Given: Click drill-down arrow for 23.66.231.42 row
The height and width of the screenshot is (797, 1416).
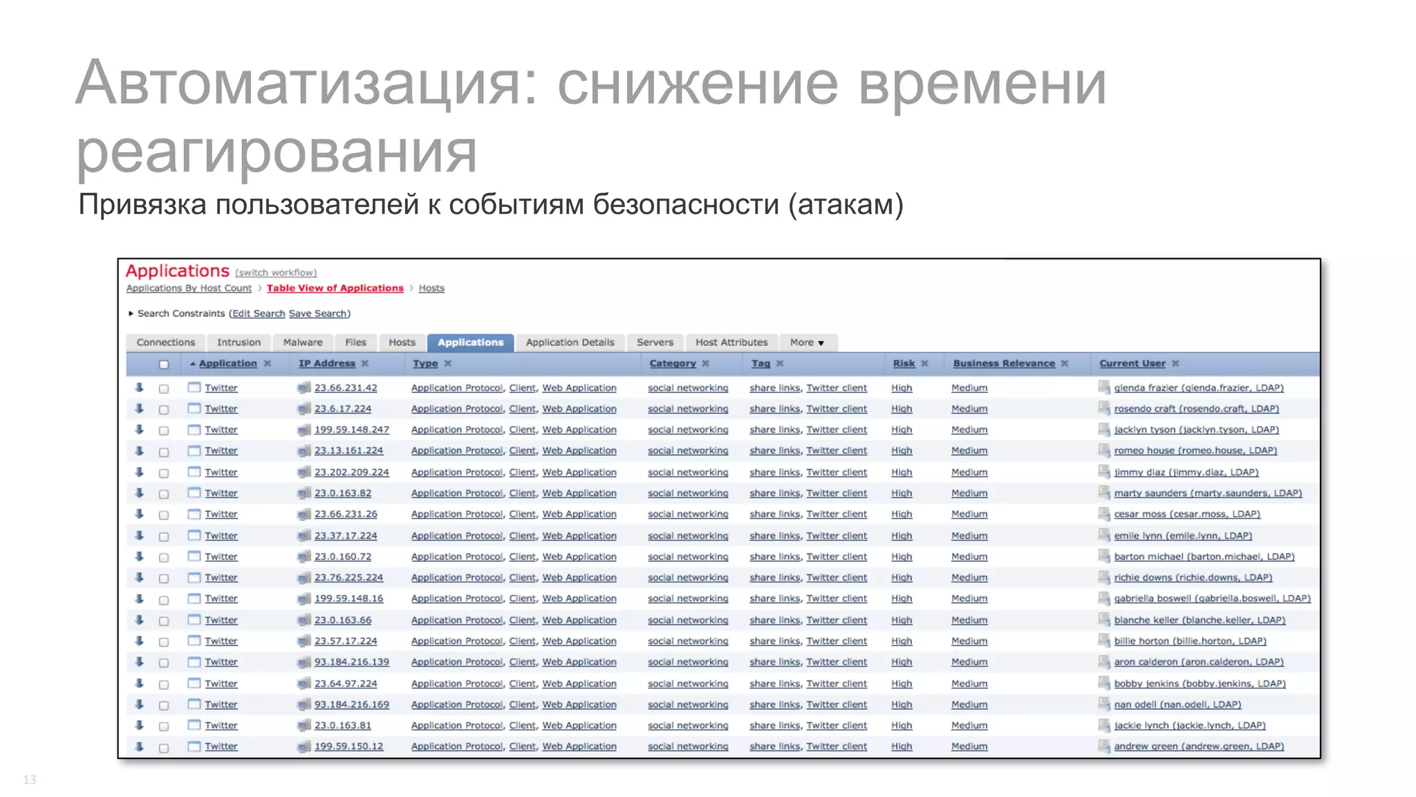Looking at the screenshot, I should pos(139,387).
